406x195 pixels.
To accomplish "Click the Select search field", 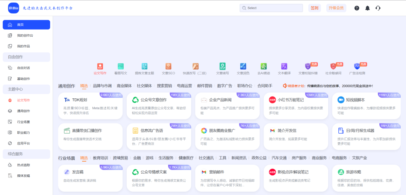I will click(271, 8).
